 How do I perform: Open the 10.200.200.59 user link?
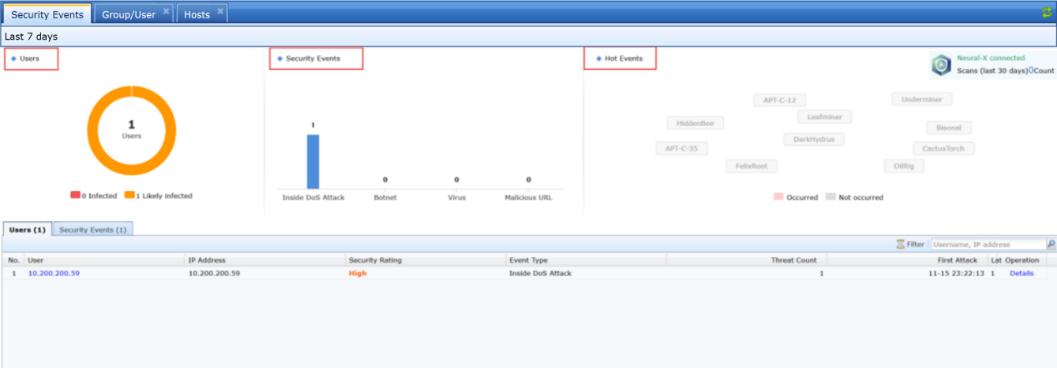(x=53, y=273)
